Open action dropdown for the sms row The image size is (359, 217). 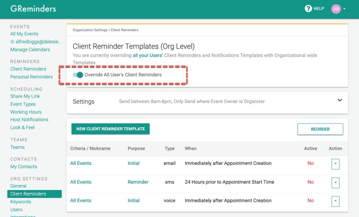point(336,182)
